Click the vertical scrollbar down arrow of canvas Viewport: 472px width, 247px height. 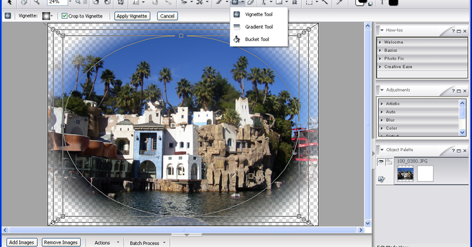click(367, 223)
